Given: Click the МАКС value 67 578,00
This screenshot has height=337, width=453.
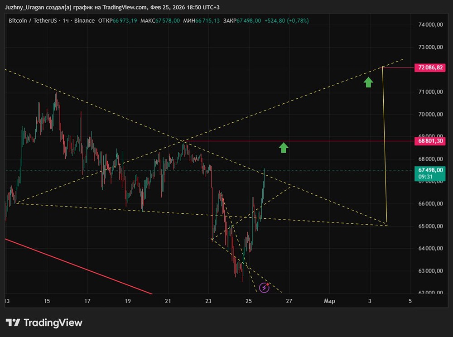Looking at the screenshot, I should click(168, 20).
